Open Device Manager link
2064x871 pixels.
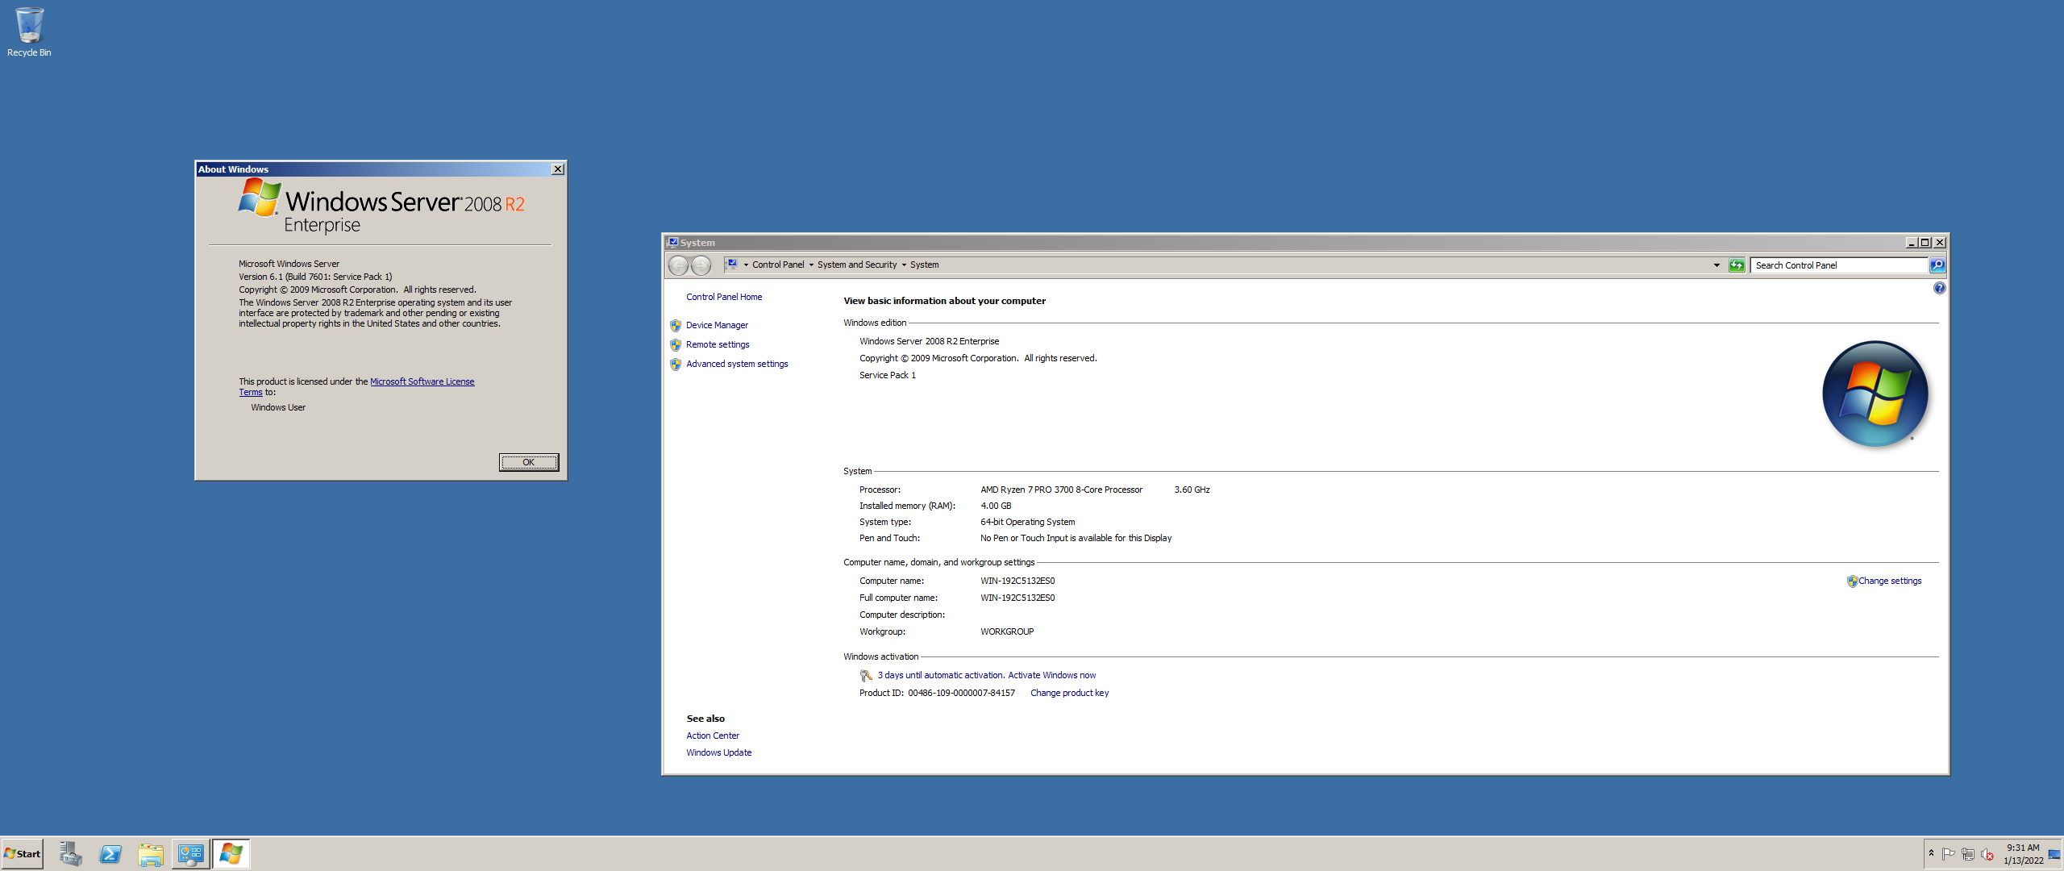pos(717,325)
